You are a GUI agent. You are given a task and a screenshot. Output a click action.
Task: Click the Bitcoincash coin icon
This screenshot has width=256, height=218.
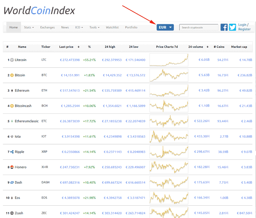click(x=12, y=106)
